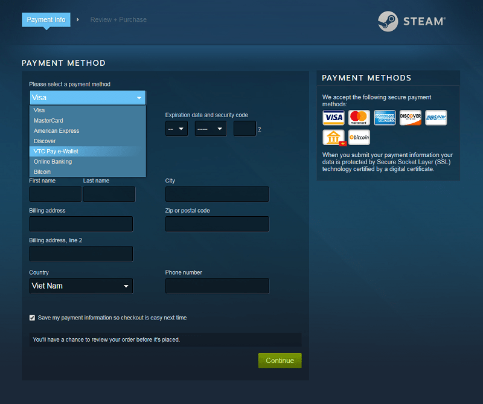Click the VTC Pay logo icon
The image size is (483, 404).
436,117
